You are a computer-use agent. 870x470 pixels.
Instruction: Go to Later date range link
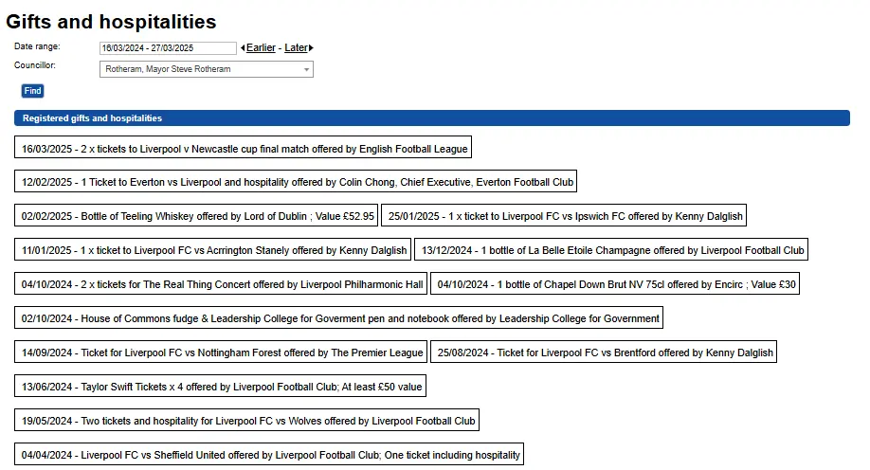[x=296, y=48]
